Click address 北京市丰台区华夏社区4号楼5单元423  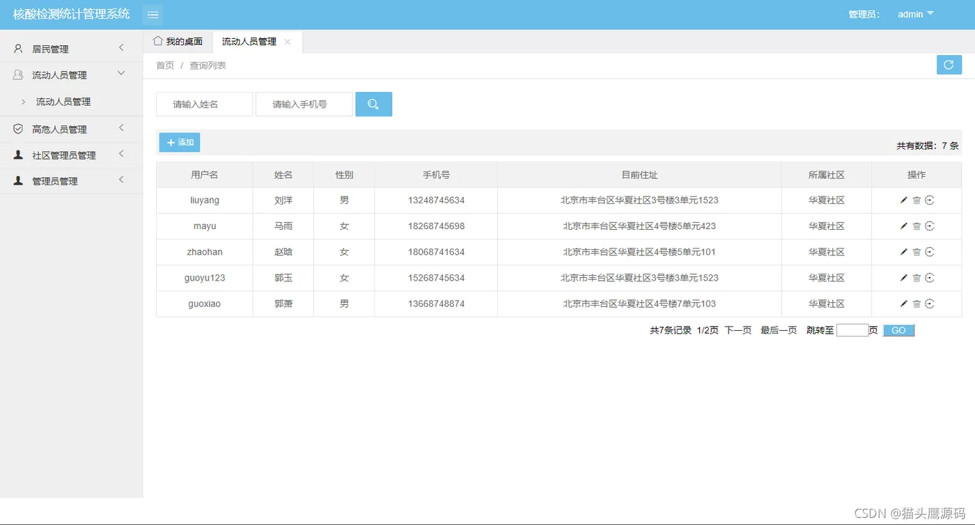pyautogui.click(x=639, y=226)
